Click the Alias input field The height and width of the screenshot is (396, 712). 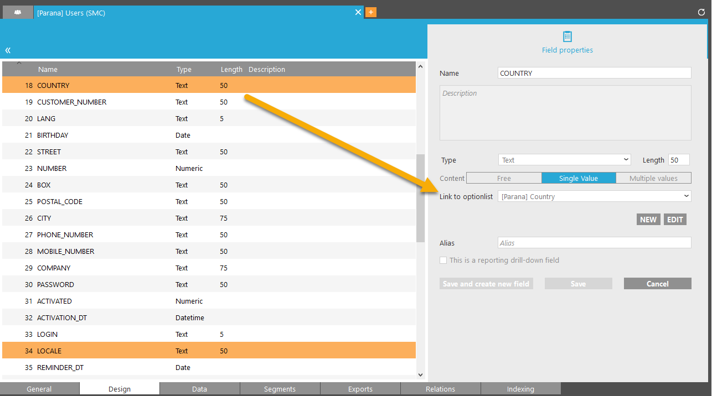tap(594, 243)
